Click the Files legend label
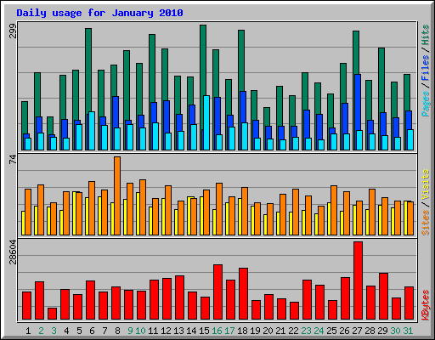The height and width of the screenshot is (340, 435). tap(426, 67)
